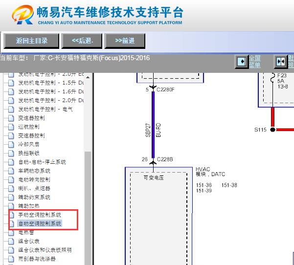Open the 电动转向控制 entry

point(34,179)
